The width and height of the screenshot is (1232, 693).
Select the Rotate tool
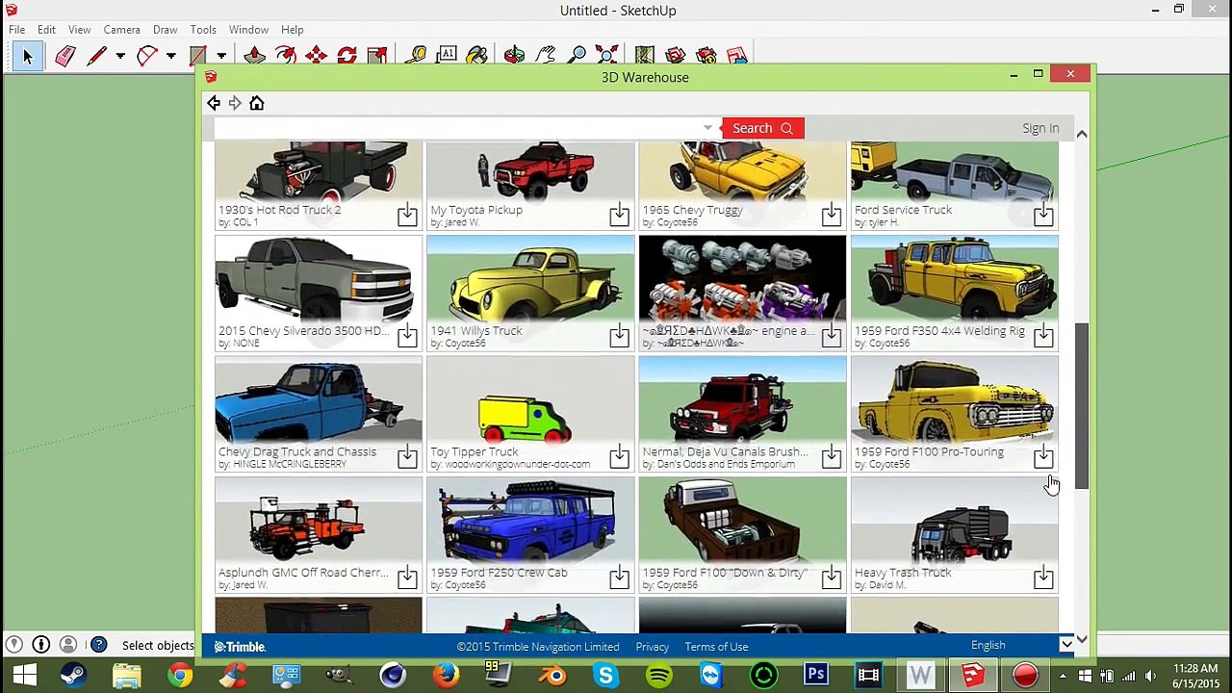(x=346, y=56)
